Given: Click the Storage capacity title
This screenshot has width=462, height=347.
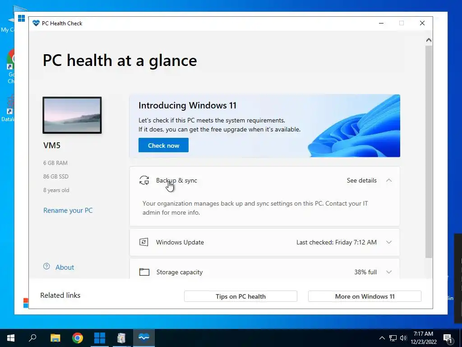Looking at the screenshot, I should pyautogui.click(x=180, y=272).
